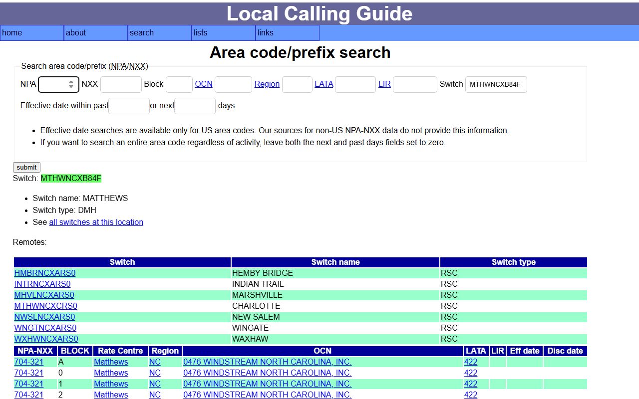Click the Local Calling Guide title banner
The width and height of the screenshot is (639, 399).
tap(319, 13)
